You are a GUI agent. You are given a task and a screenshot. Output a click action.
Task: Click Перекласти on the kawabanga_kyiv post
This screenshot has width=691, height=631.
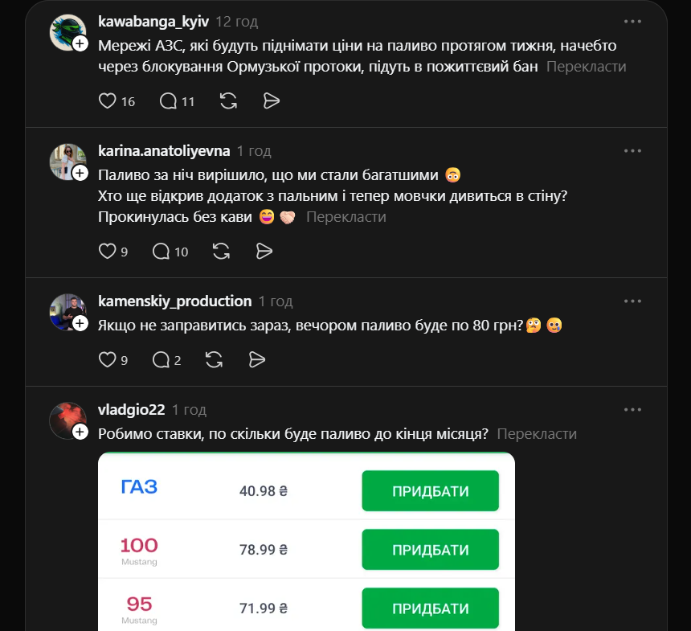click(586, 67)
